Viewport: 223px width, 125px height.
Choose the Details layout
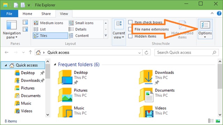[x=78, y=29]
